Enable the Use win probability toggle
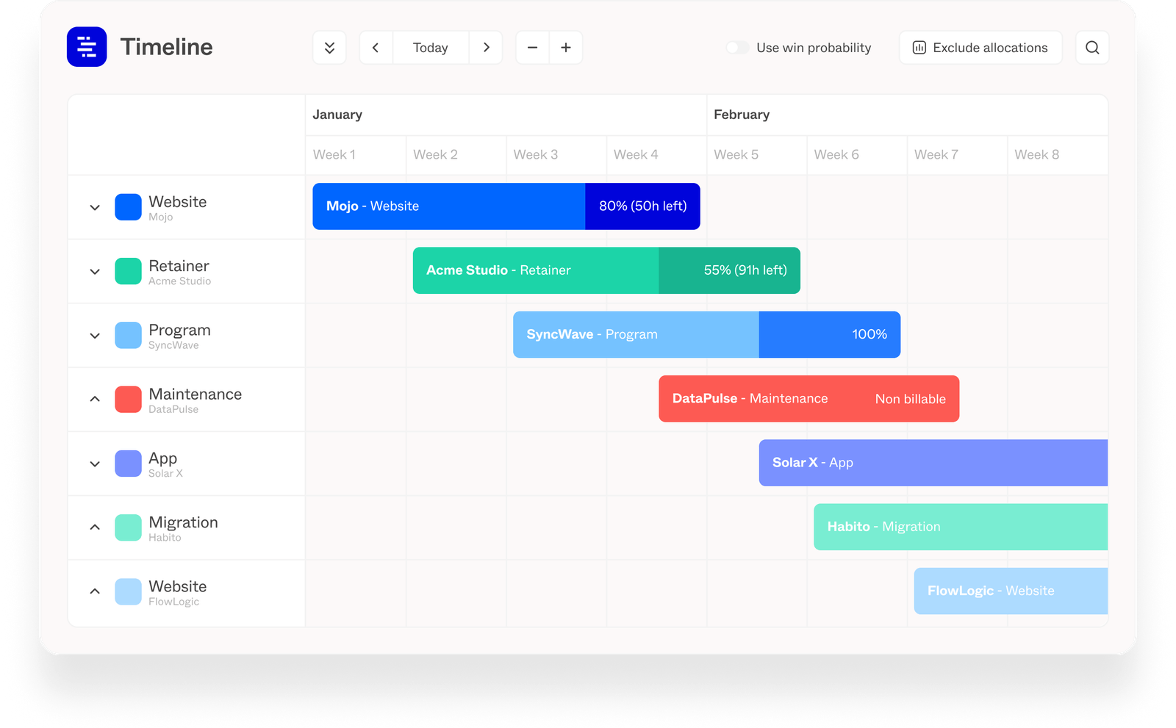 coord(737,47)
